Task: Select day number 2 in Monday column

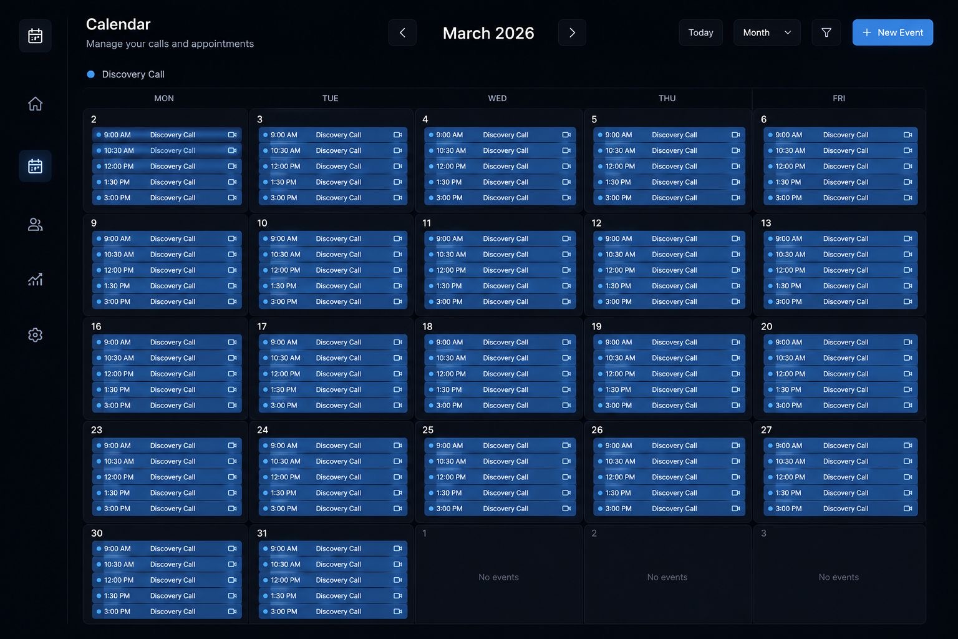Action: 94,119
